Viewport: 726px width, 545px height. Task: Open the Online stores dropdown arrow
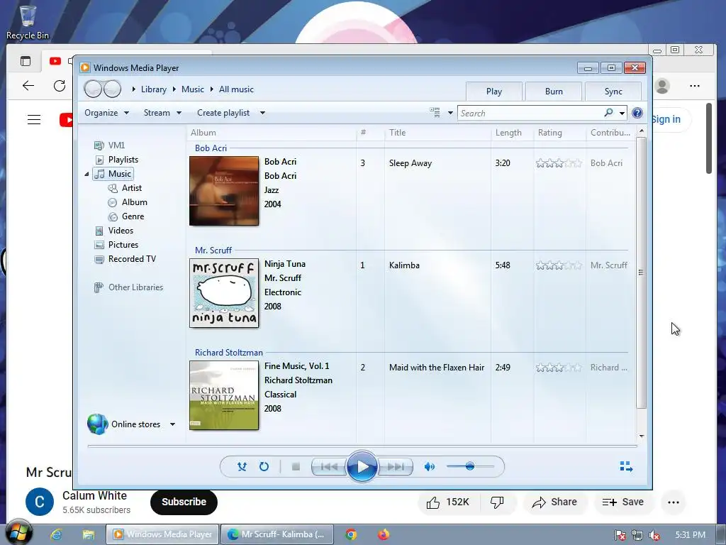coord(172,424)
